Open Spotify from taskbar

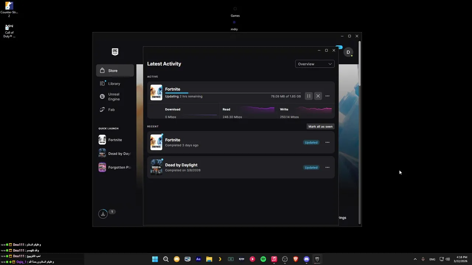click(263, 259)
